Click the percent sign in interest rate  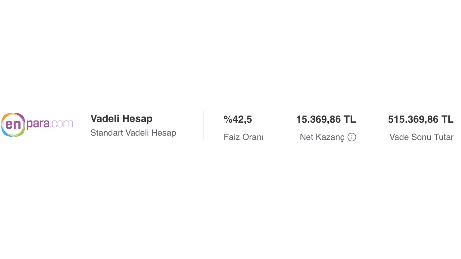coord(228,119)
